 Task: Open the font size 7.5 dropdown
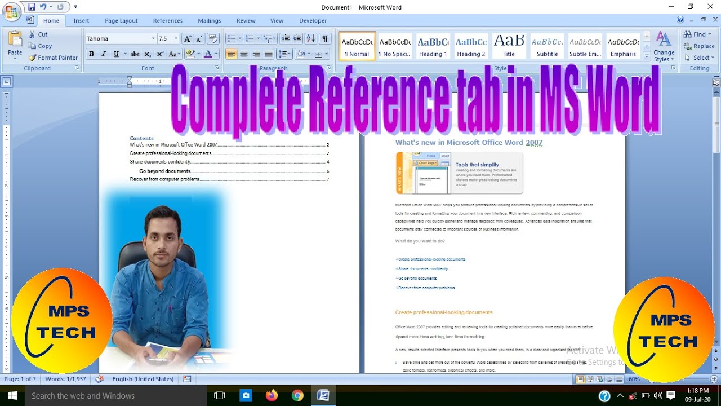[176, 39]
